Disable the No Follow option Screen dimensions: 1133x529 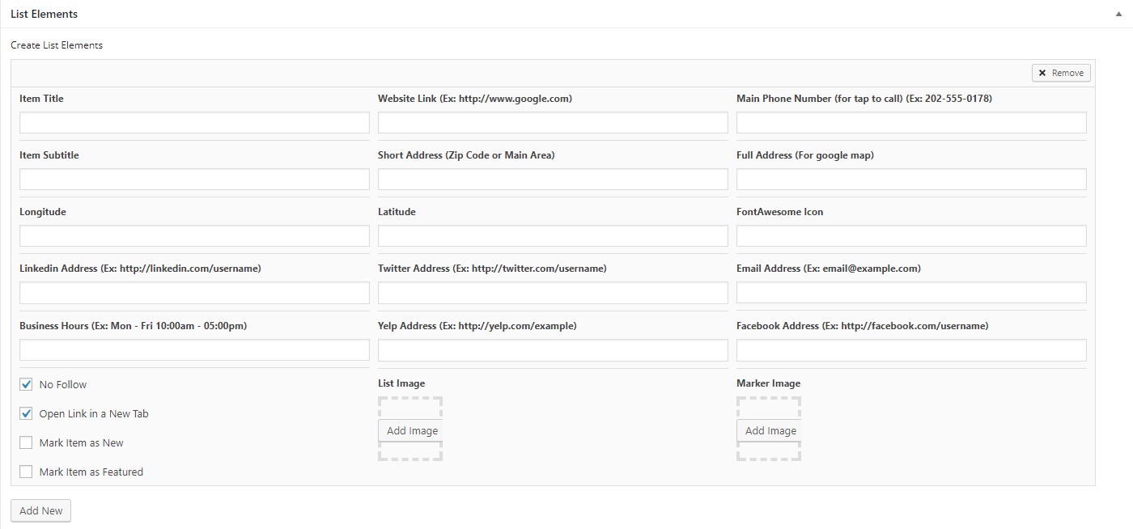click(25, 383)
